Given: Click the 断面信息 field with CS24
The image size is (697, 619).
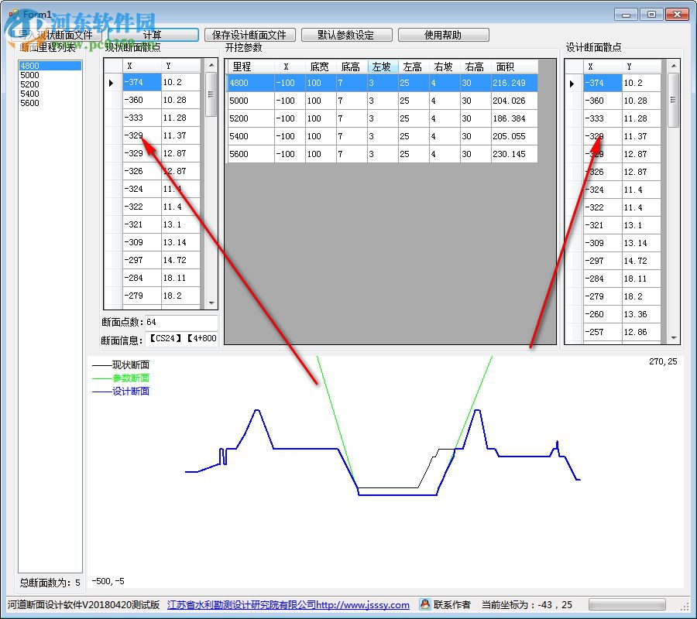Looking at the screenshot, I should [181, 338].
